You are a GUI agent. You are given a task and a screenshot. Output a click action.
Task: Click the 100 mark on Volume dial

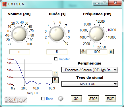29,44
